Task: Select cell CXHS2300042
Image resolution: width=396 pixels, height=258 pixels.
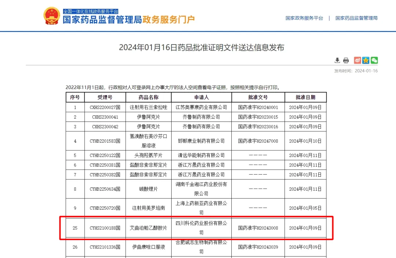Action: point(105,127)
